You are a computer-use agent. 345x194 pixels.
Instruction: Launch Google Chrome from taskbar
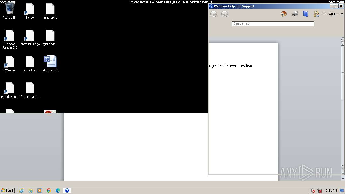[x=49, y=190]
